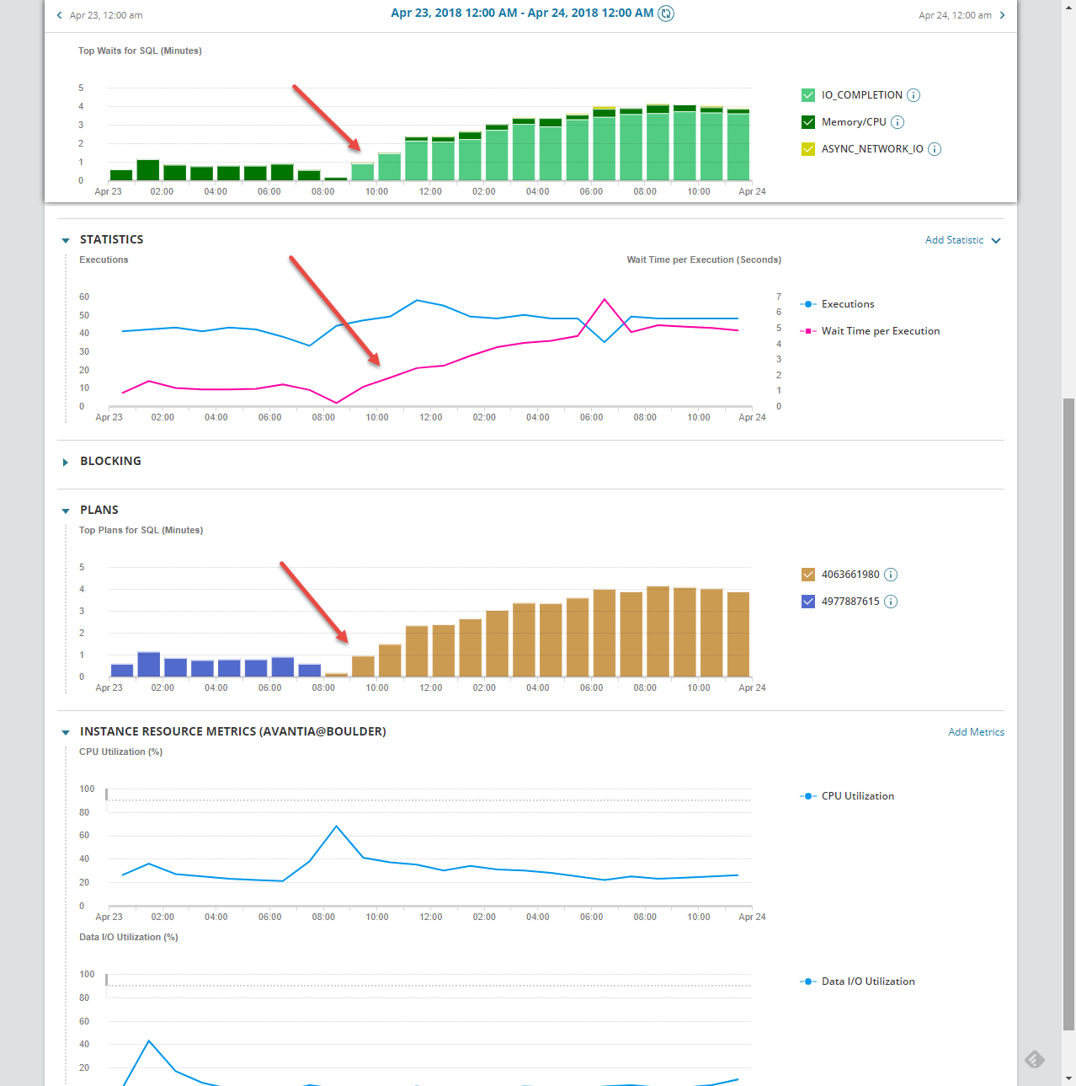Viewport: 1076px width, 1086px height.
Task: Collapse the STATISTICS section
Action: coord(66,240)
